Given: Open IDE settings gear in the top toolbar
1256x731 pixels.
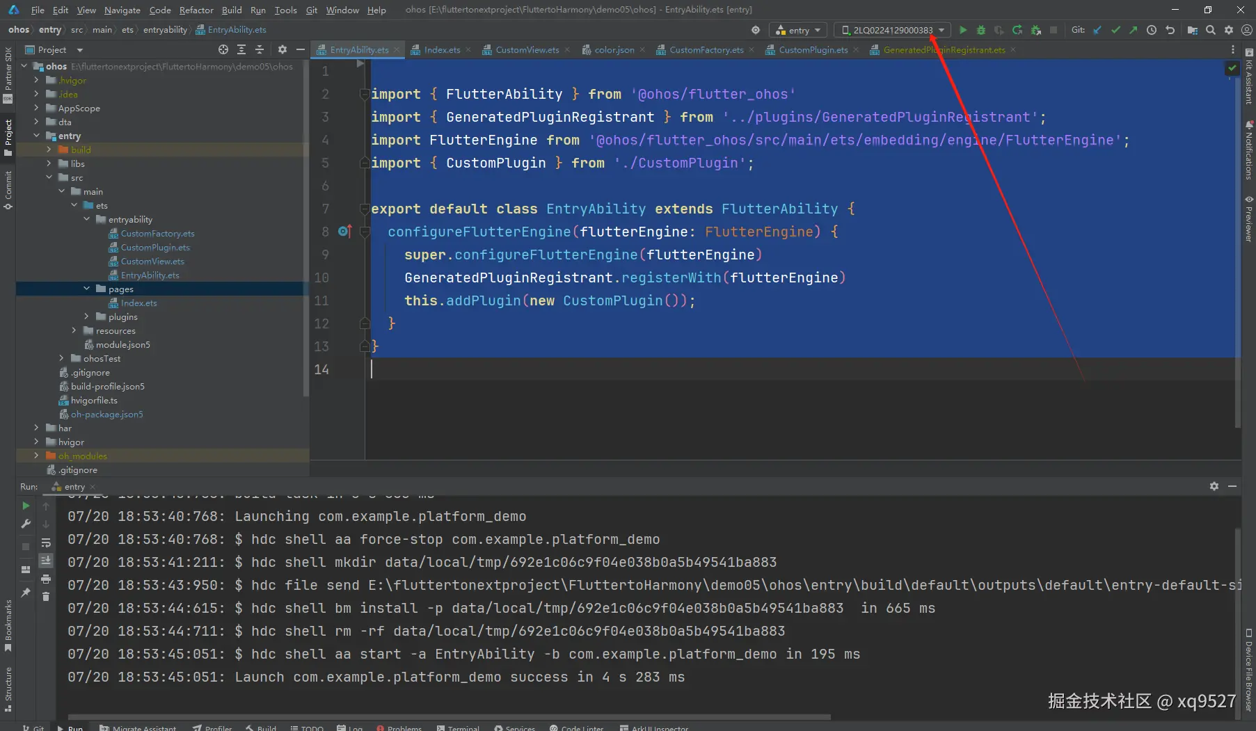Looking at the screenshot, I should (1229, 30).
